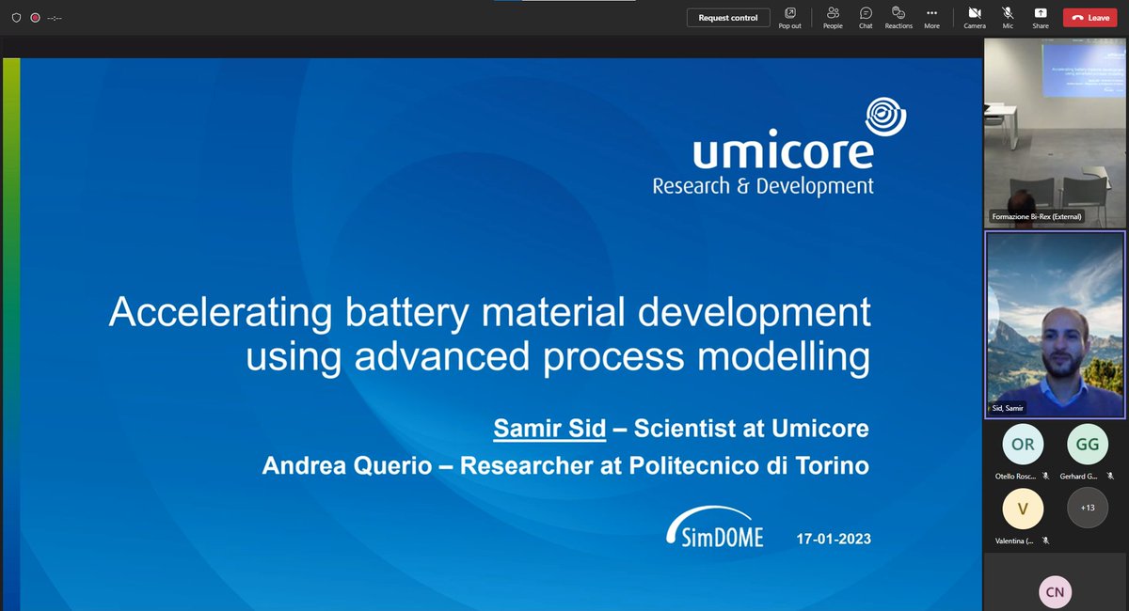Click the Samir Sid name on slide

pos(549,430)
